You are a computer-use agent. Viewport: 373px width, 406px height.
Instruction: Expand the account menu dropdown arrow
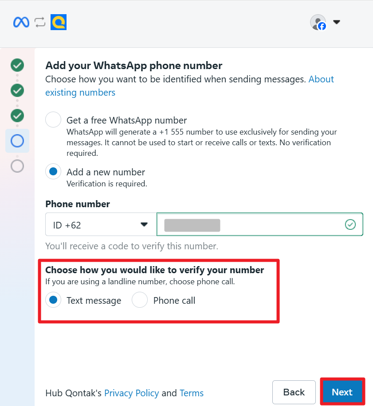click(337, 22)
